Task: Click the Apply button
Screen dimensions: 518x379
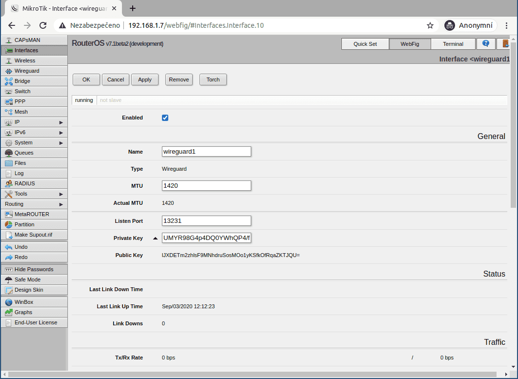Action: [x=145, y=80]
